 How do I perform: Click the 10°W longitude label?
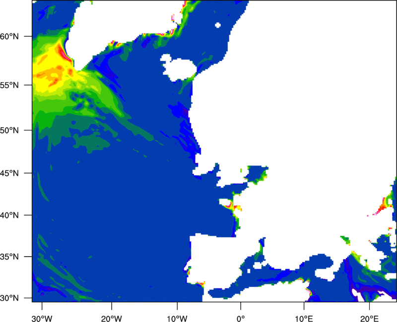(x=177, y=319)
